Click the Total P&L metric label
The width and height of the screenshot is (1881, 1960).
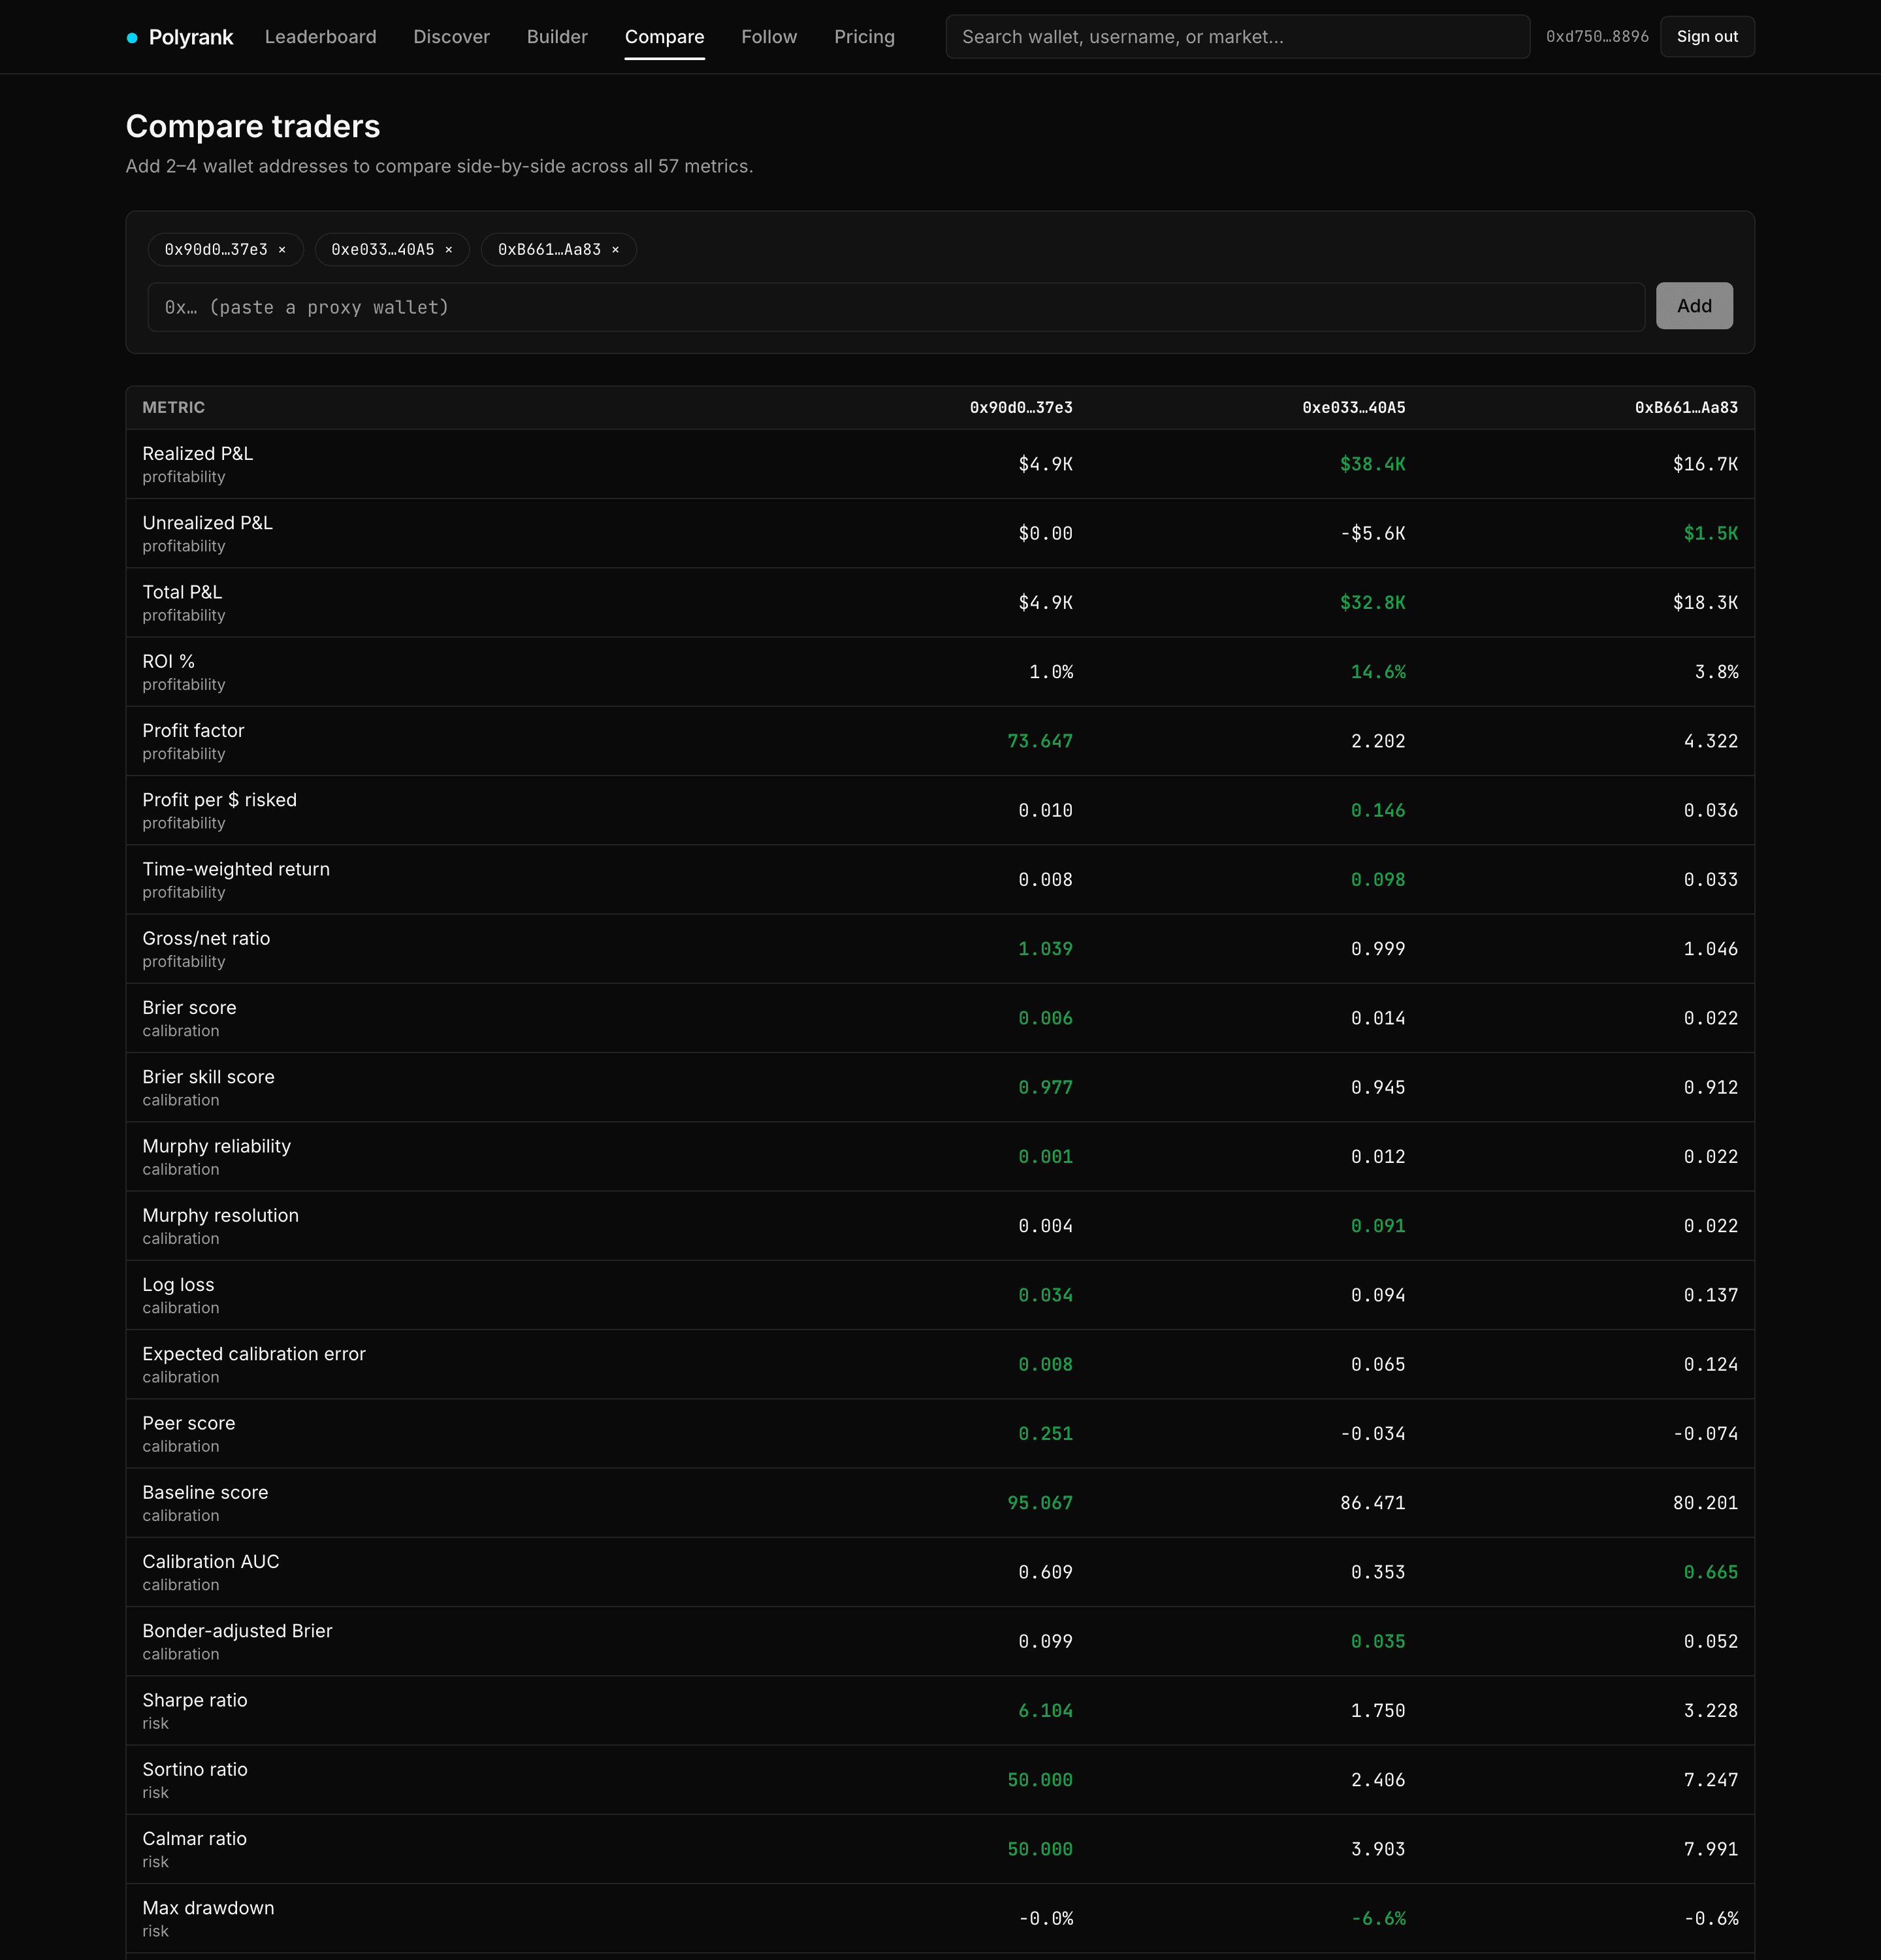(182, 592)
